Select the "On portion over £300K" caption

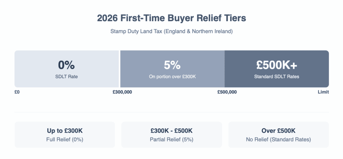click(172, 76)
